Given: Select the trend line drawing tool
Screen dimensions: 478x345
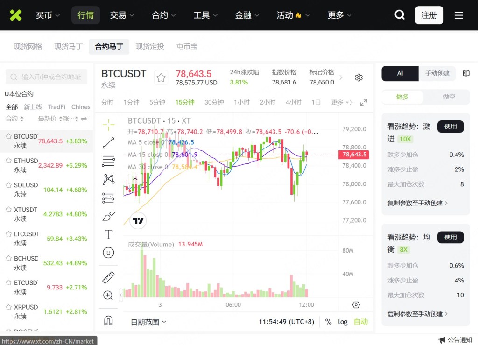Looking at the screenshot, I should 108,143.
